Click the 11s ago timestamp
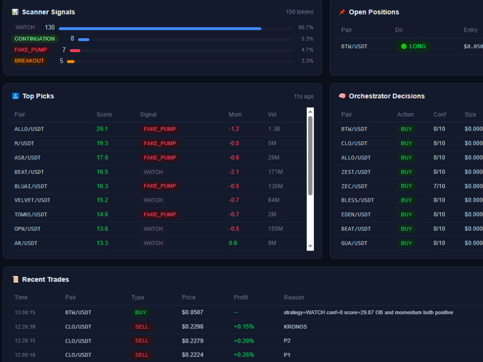This screenshot has width=483, height=362. pyautogui.click(x=303, y=97)
